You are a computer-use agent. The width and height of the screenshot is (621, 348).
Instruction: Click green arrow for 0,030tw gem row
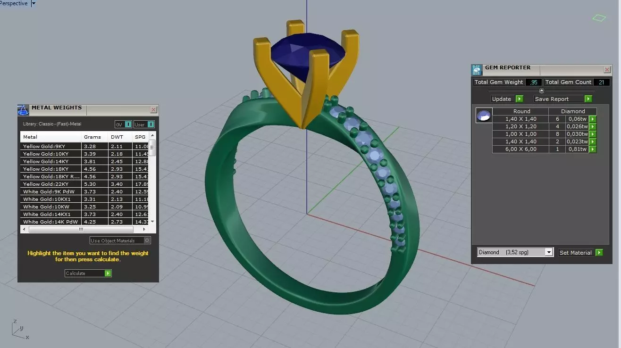pos(593,134)
